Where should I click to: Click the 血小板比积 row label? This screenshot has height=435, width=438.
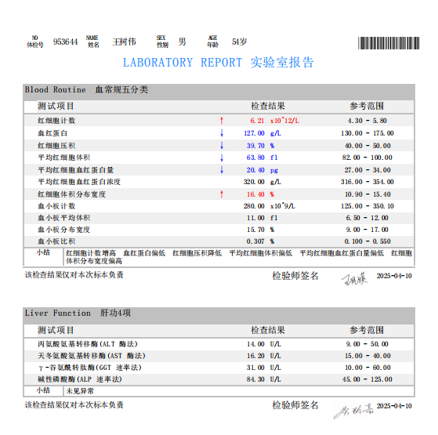[56, 241]
